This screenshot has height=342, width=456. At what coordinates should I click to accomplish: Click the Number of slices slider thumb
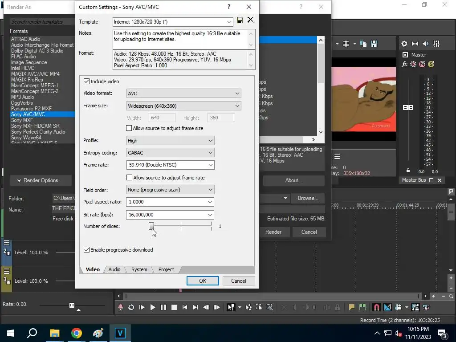pos(151,226)
